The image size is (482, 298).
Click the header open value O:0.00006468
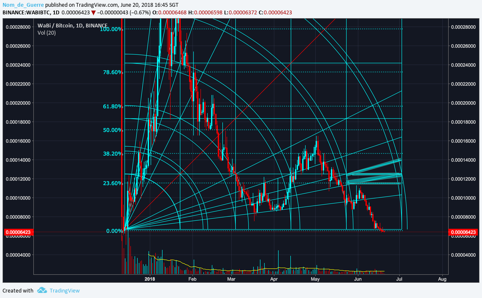click(169, 13)
